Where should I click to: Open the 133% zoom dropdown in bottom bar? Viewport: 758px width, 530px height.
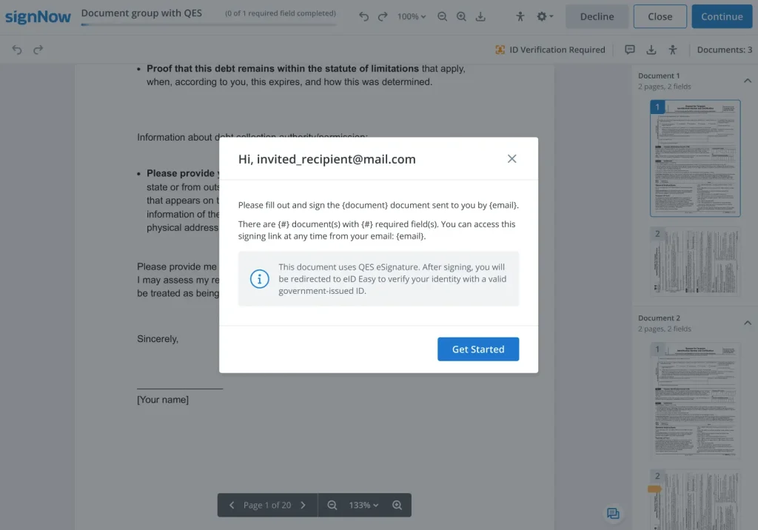click(x=363, y=505)
